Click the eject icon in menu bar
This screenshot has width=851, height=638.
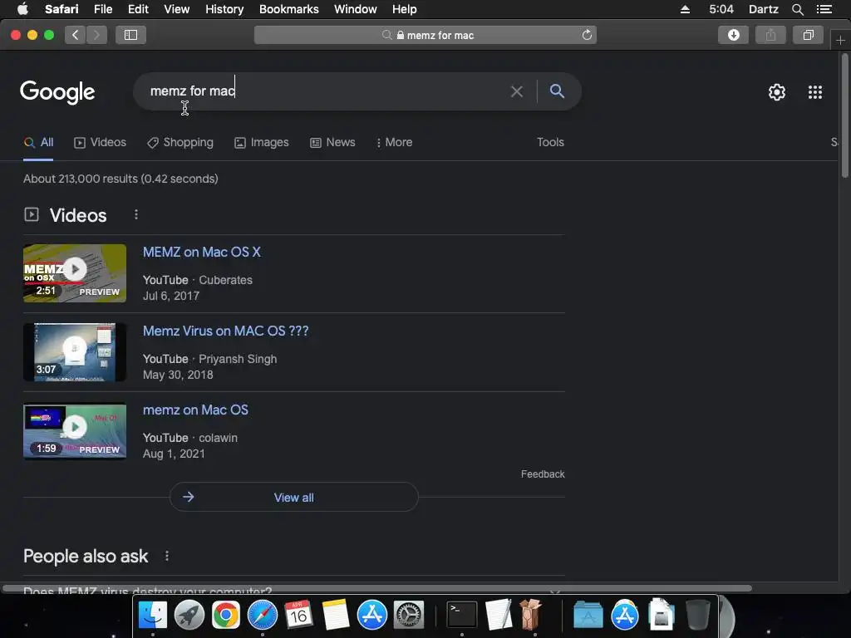(x=685, y=9)
